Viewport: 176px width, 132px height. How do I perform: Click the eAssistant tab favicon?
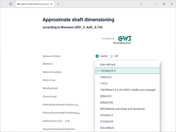(18, 4)
